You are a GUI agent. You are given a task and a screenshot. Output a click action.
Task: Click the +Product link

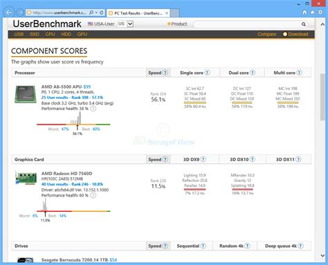coord(177,24)
